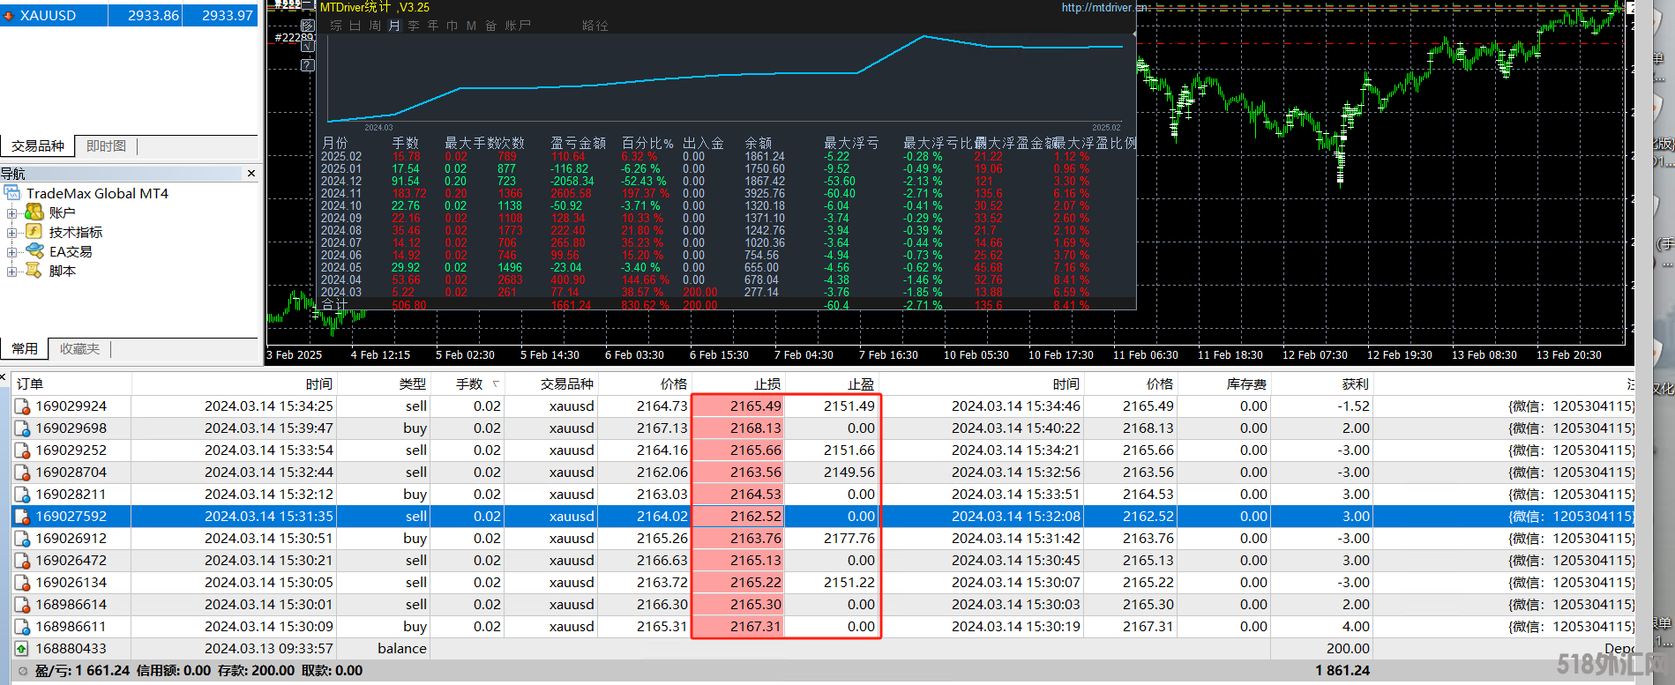This screenshot has height=685, width=1675.
Task: Click the question mark help icon on chart
Action: pyautogui.click(x=307, y=65)
